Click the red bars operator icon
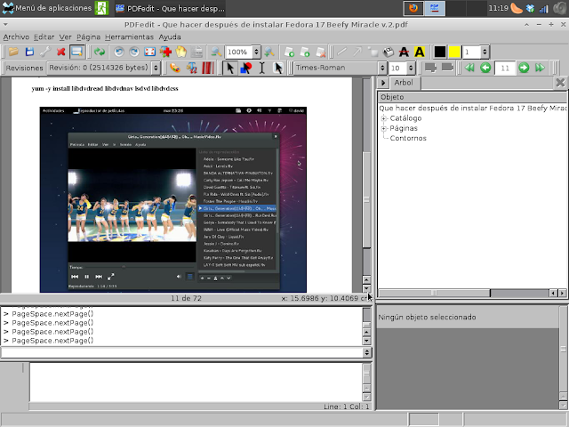The height and width of the screenshot is (427, 569). [207, 68]
